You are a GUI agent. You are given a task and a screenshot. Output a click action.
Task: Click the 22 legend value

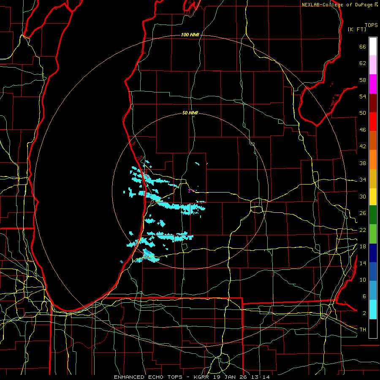point(363,230)
